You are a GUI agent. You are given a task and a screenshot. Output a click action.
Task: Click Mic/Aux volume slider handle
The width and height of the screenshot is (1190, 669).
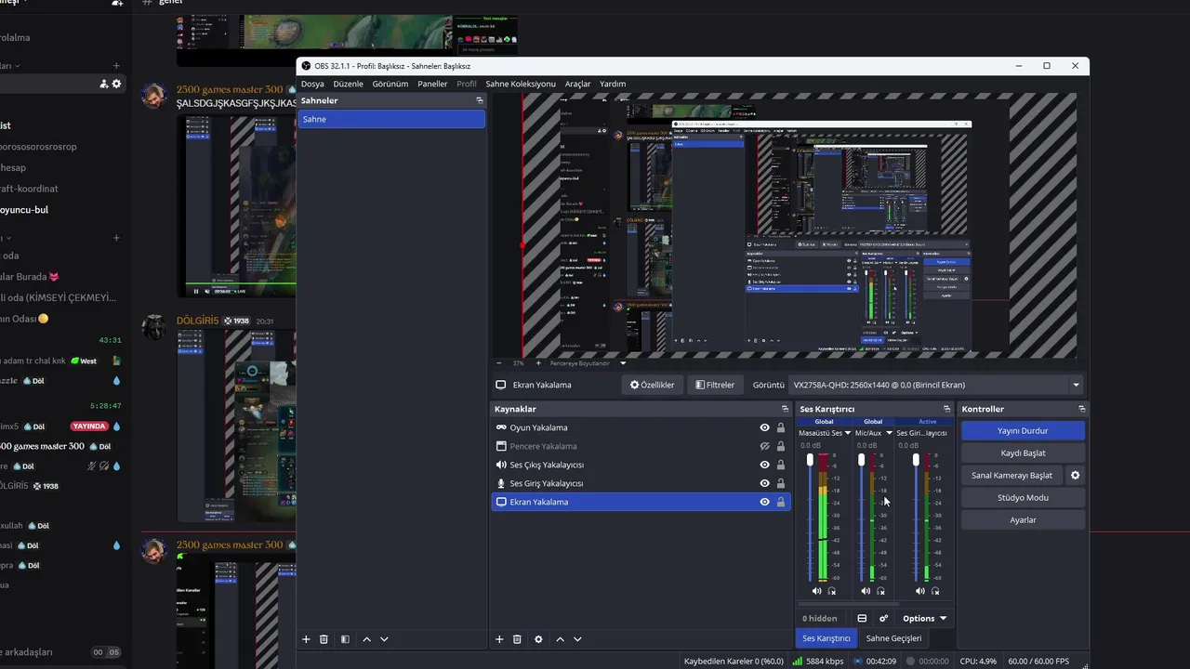pos(861,460)
